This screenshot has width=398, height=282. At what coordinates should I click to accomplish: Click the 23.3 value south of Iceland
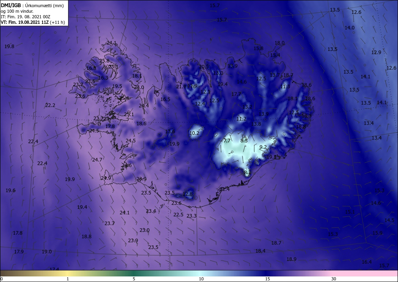click(x=191, y=216)
